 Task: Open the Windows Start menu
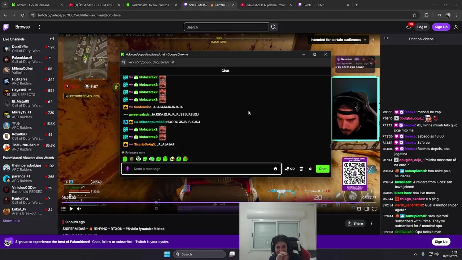(167, 254)
